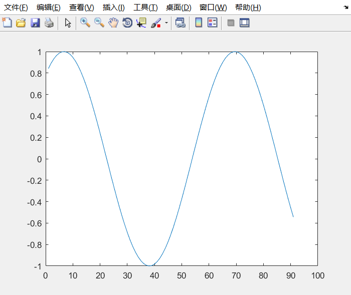Screen dimensions: 351x295
Task: Print the figure using the printer icon
Action: (49, 23)
